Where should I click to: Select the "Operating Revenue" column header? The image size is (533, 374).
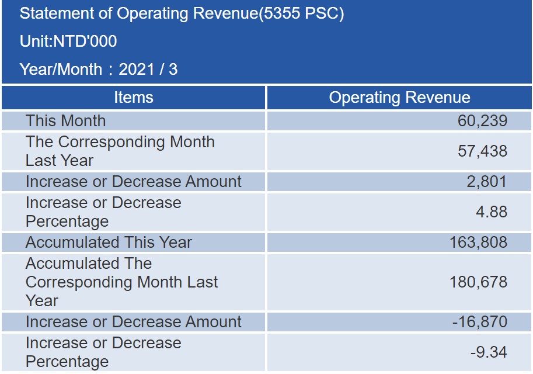[399, 98]
